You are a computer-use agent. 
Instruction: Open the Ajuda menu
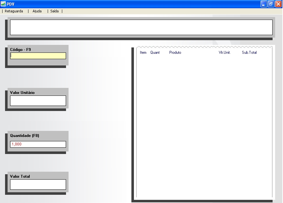tap(37, 11)
